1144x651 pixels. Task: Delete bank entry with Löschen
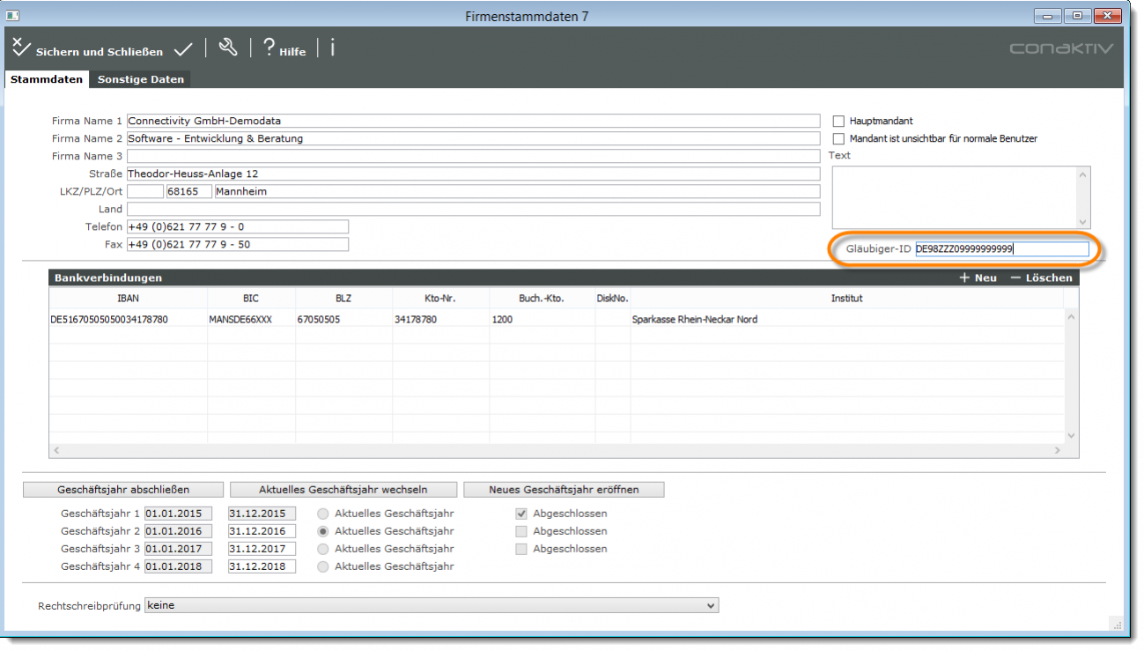1041,277
